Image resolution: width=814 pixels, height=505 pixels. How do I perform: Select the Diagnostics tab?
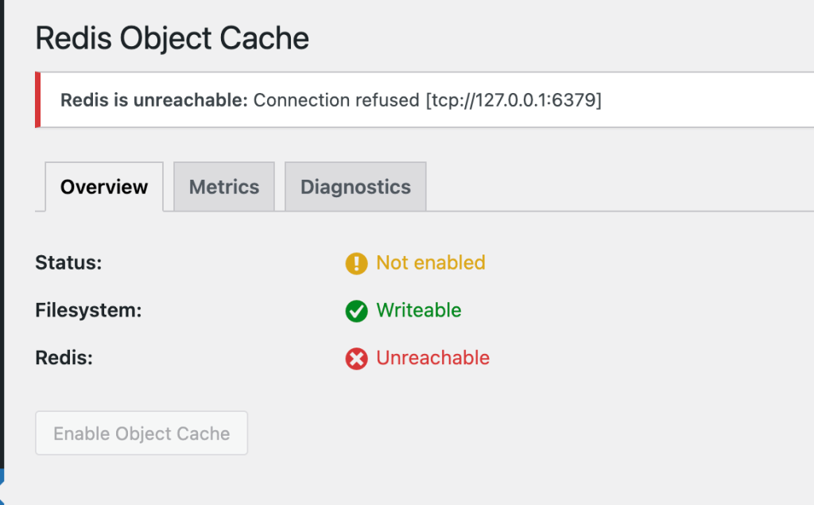point(355,187)
